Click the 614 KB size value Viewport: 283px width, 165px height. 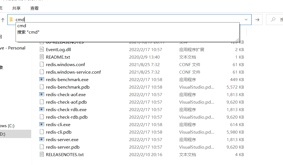click(x=237, y=125)
